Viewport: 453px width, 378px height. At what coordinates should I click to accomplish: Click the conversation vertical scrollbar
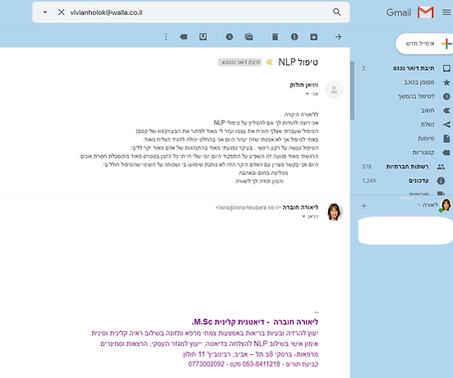(352, 90)
